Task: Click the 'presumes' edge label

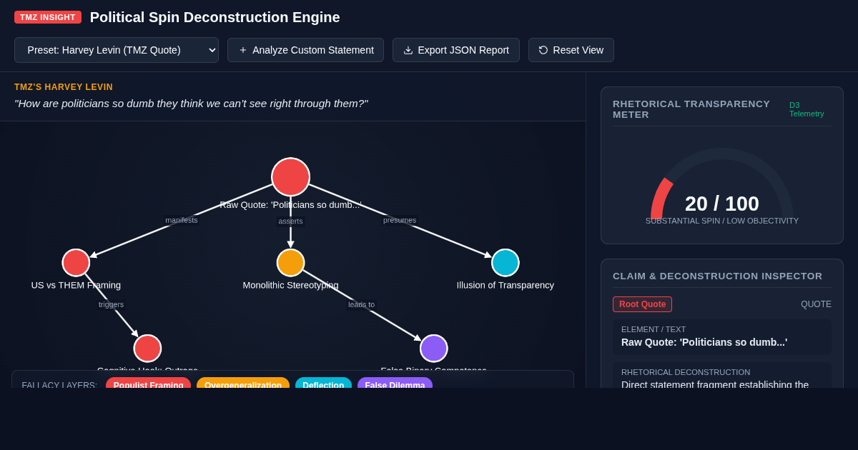Action: [400, 220]
